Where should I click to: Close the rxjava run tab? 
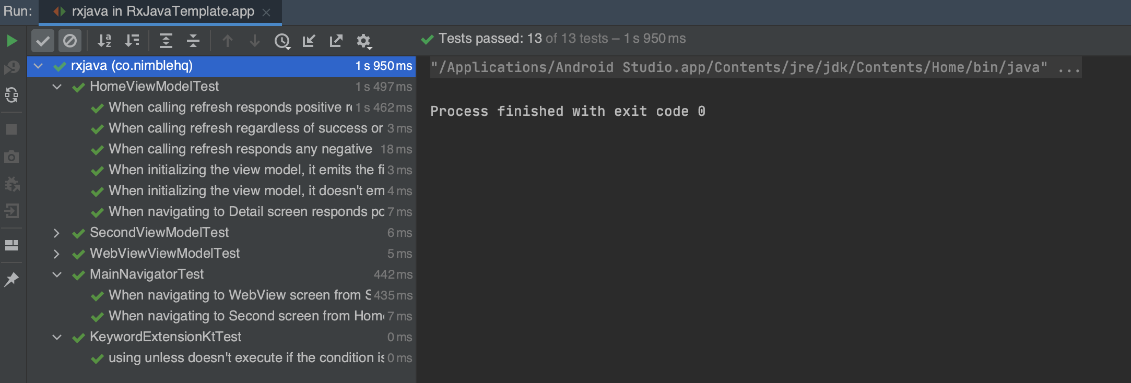tap(266, 13)
